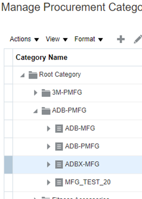Expand the 3M-PMFG folder

coord(36,93)
